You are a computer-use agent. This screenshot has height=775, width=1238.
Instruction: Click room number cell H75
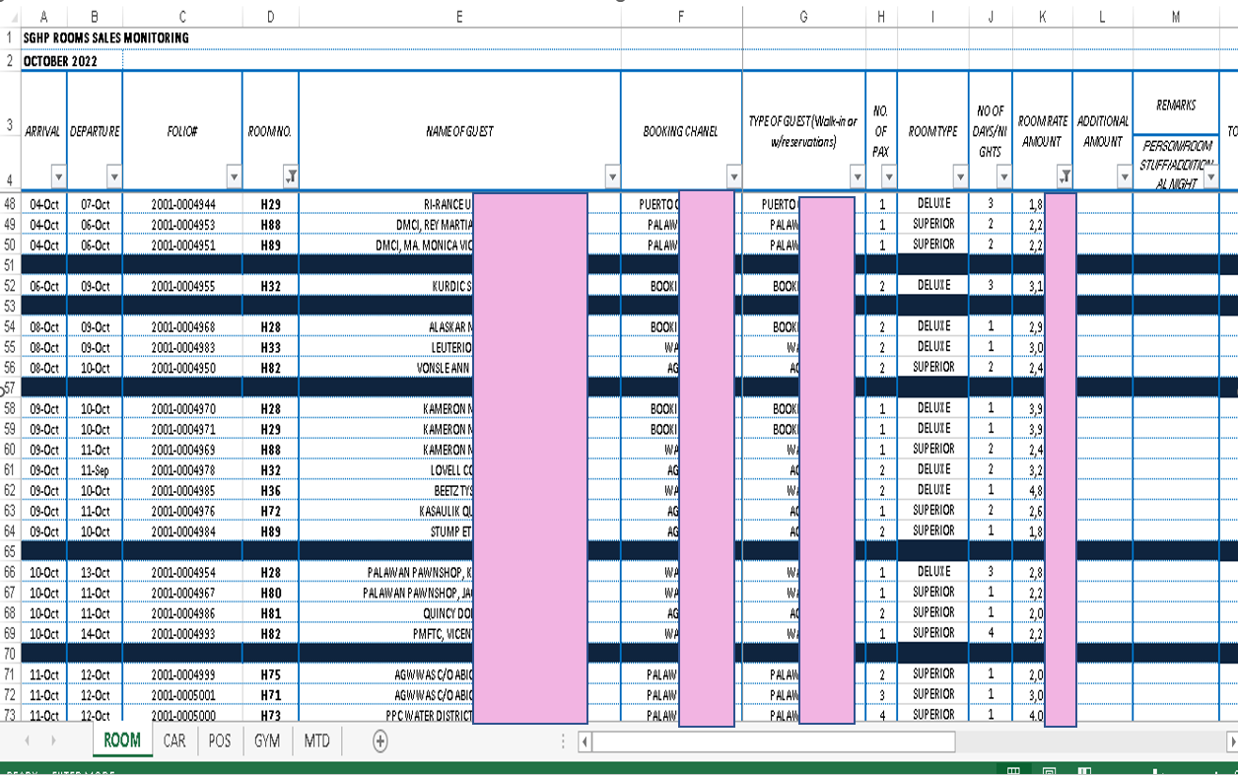pos(270,674)
